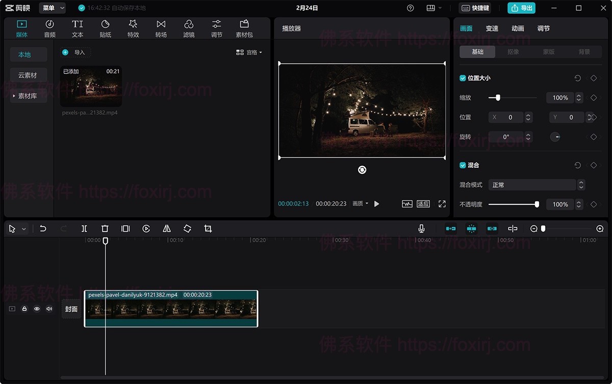Switch to the 变速 tab in right panel
Screen dimensions: 612x384
492,28
